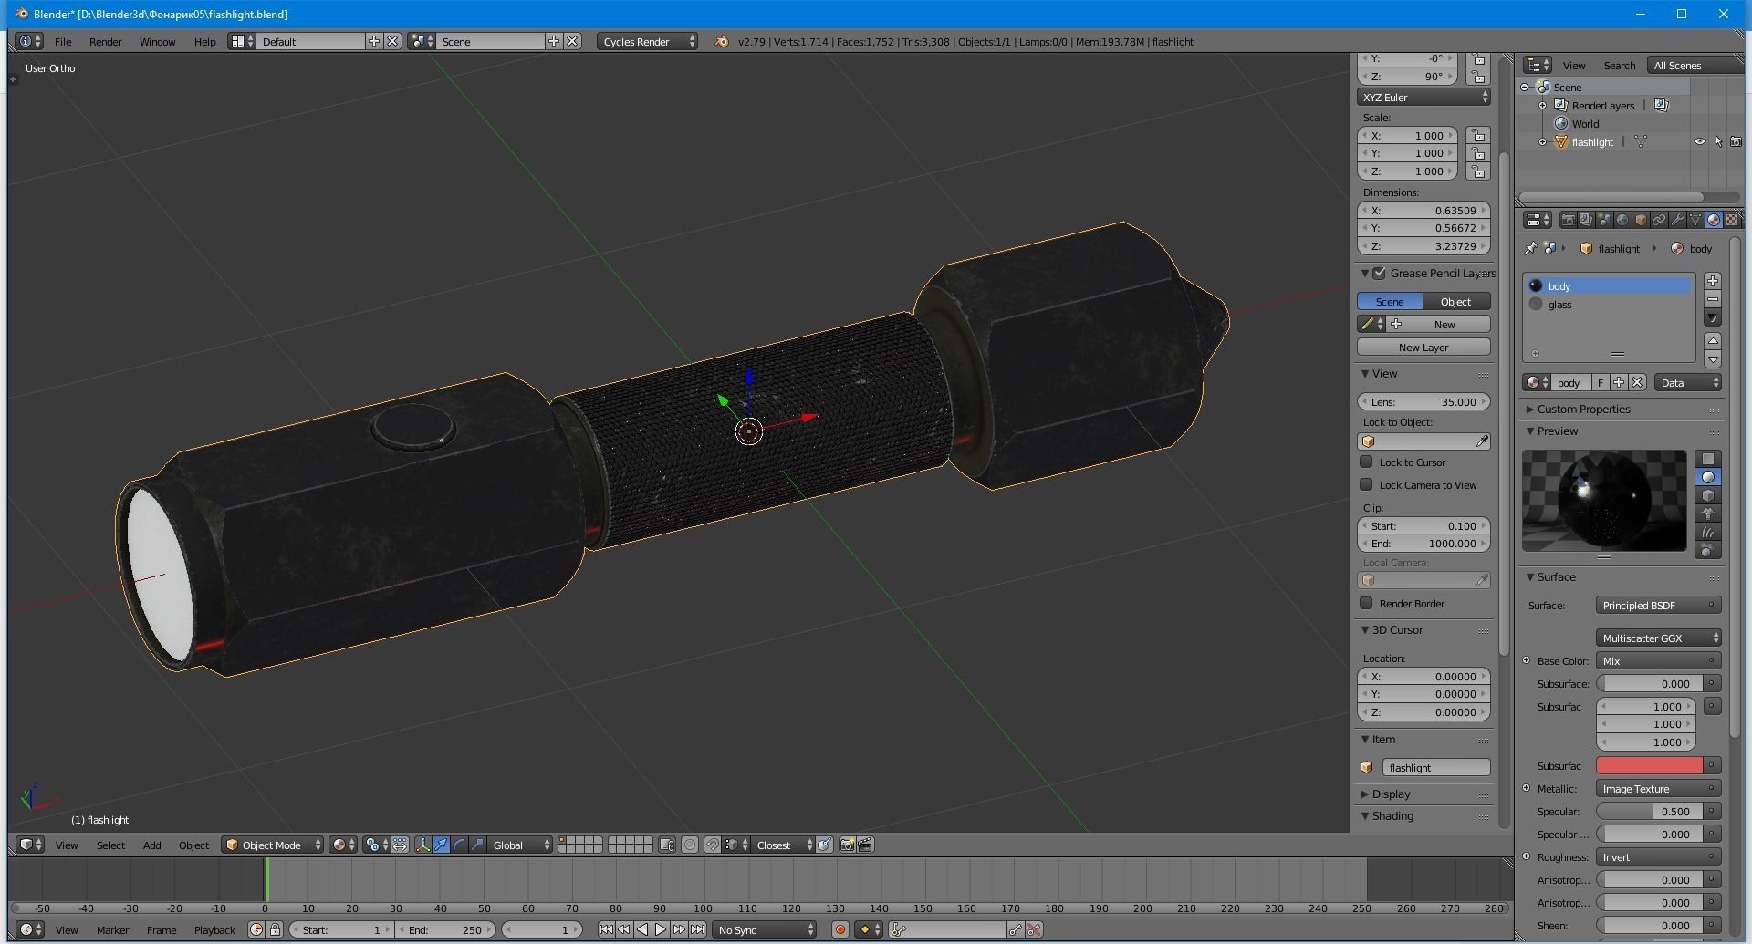Click the New Layer button

tap(1423, 347)
